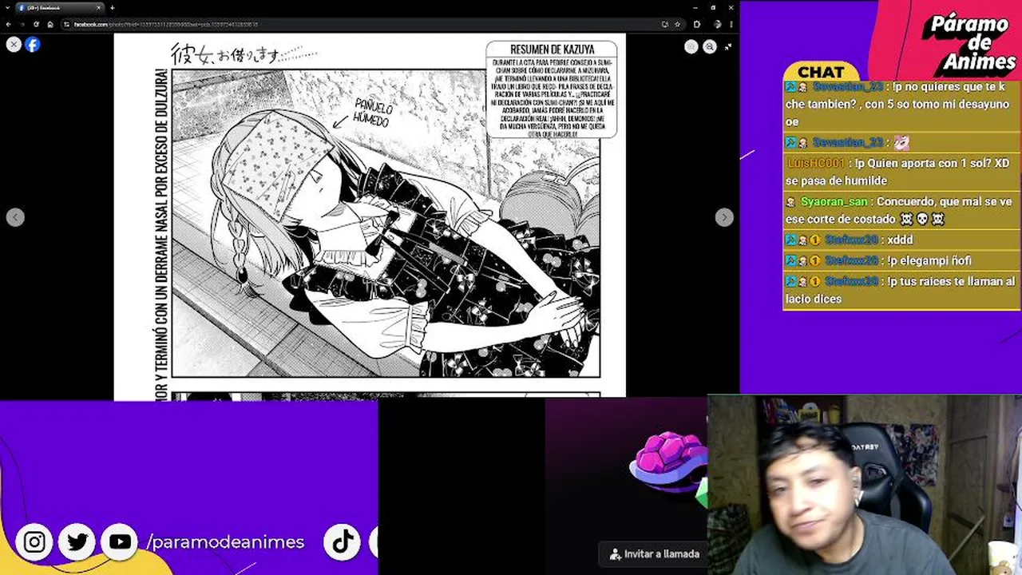1022x575 pixels.
Task: Click the streamer webcam feed
Action: pos(864,485)
